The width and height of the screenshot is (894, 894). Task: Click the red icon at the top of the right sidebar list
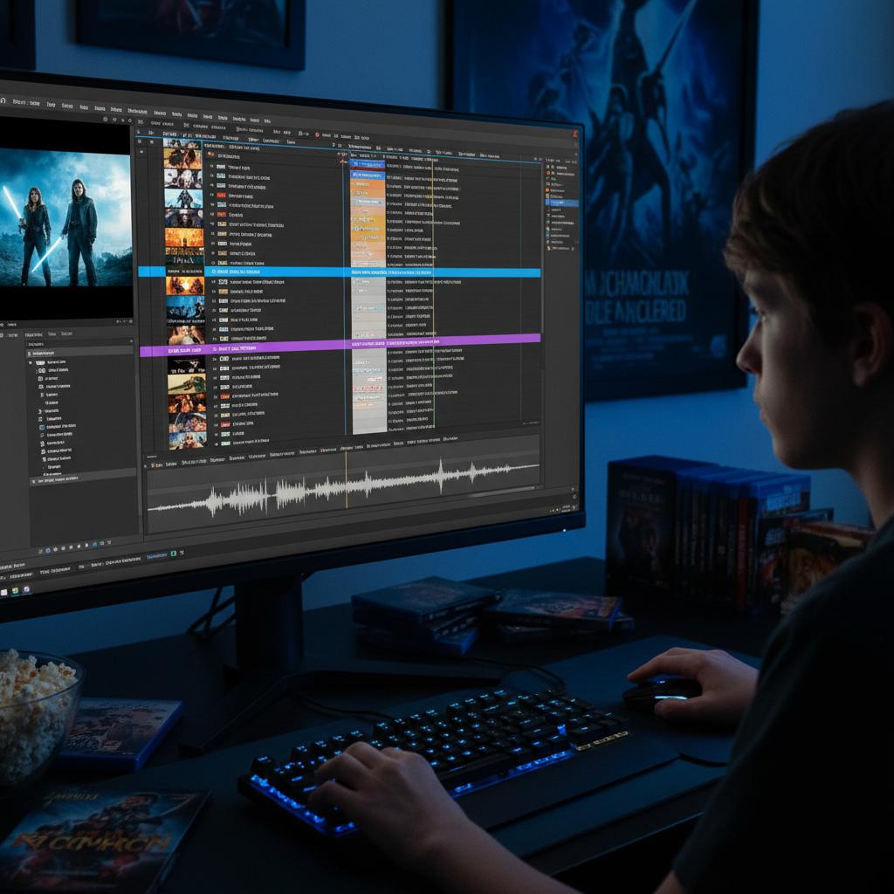548,173
